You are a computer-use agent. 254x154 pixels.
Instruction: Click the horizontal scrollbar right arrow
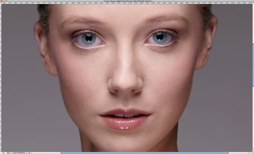(x=252, y=153)
